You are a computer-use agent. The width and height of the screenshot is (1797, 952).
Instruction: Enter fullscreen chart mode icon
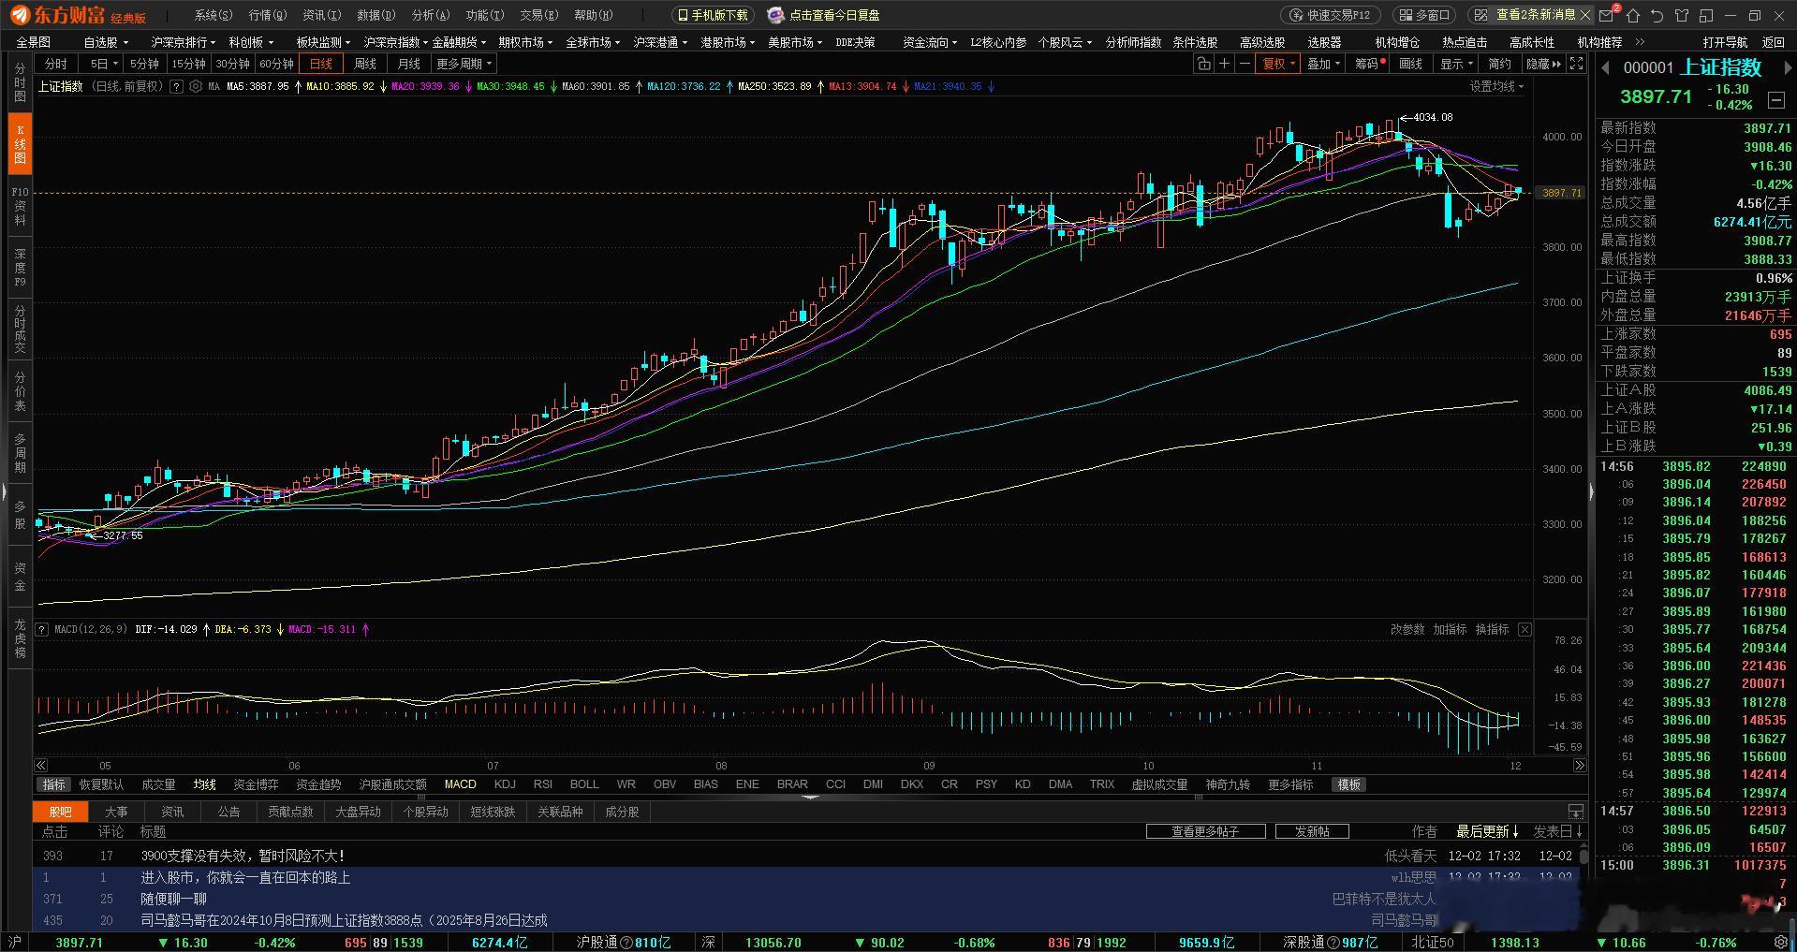click(x=1576, y=64)
